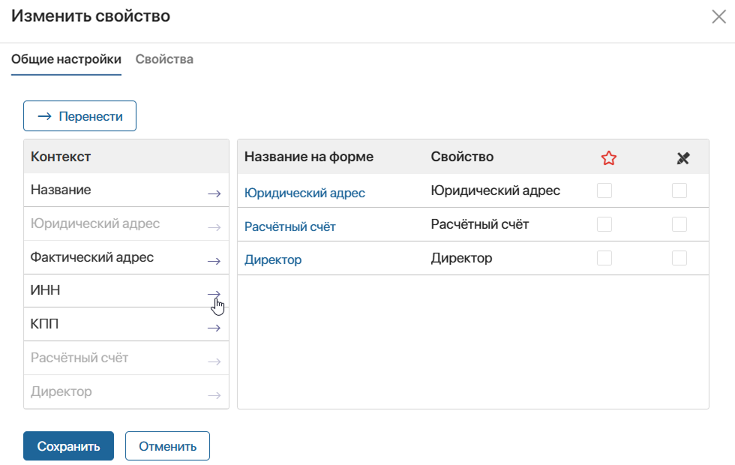Toggle read-only checkbox for Юридический адрес
This screenshot has width=735, height=465.
tap(679, 190)
